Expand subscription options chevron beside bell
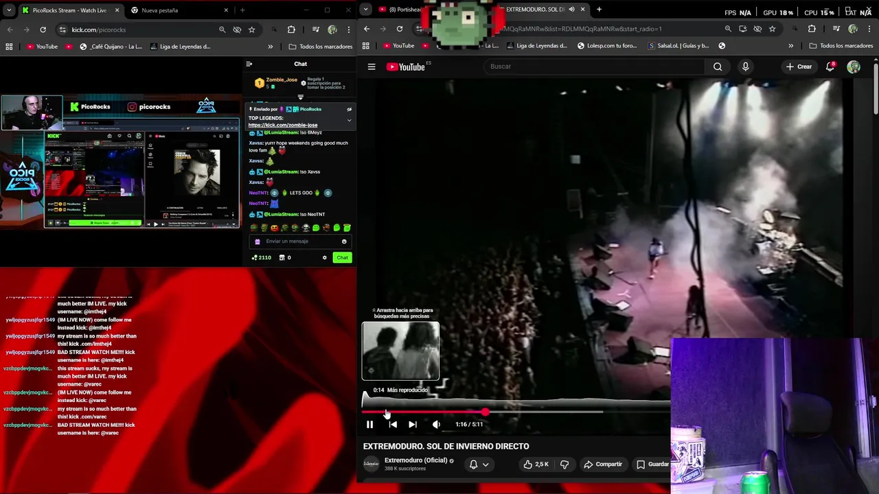Screen dimensions: 879x494 pyautogui.click(x=486, y=464)
